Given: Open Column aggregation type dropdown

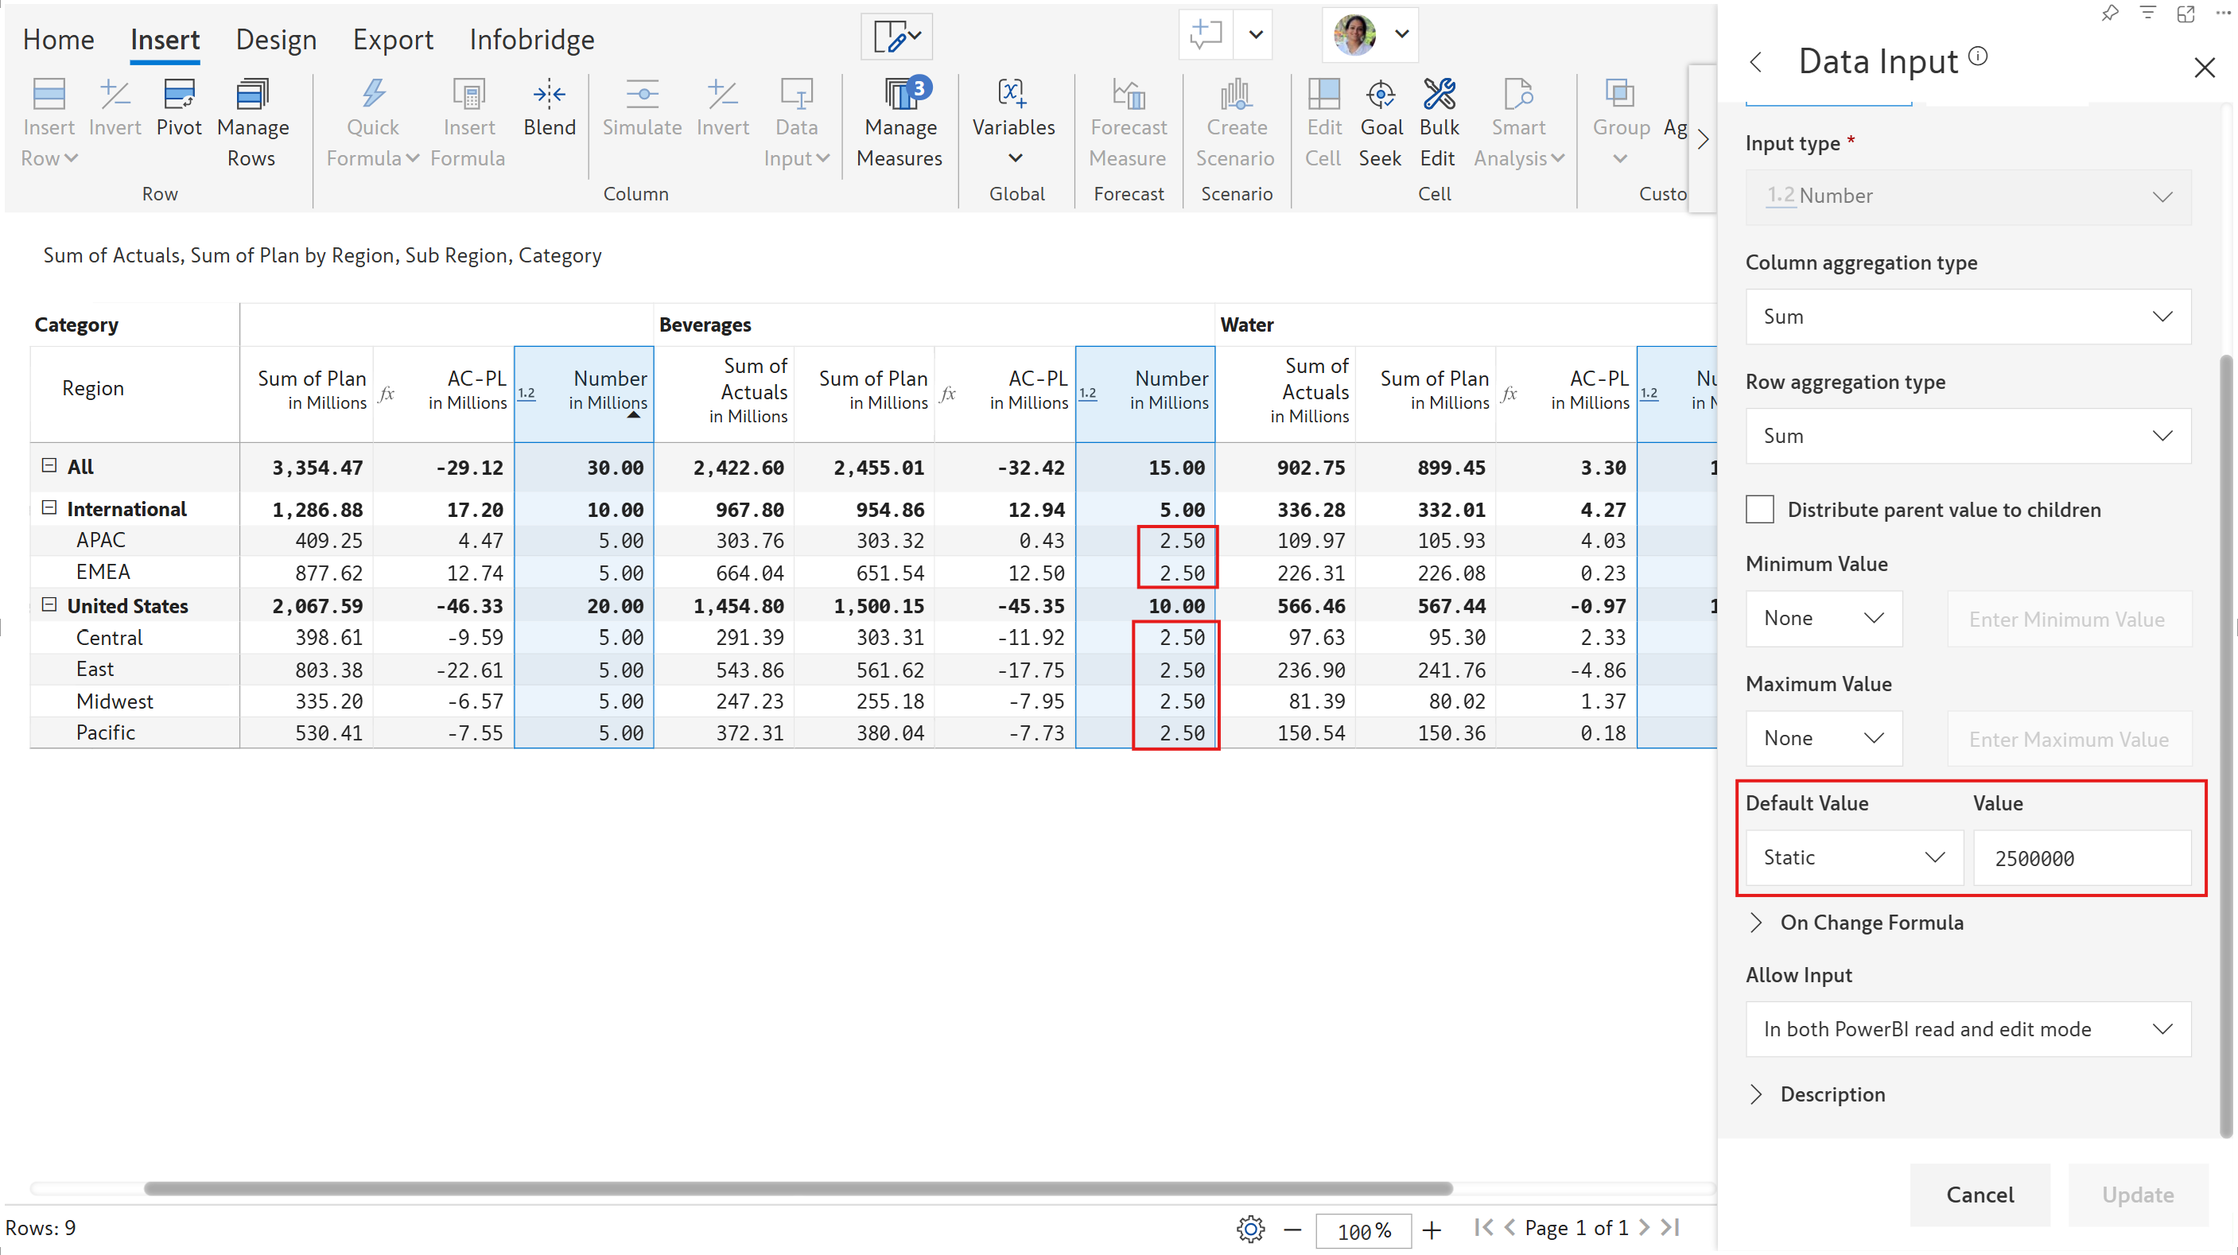Looking at the screenshot, I should click(x=1968, y=317).
